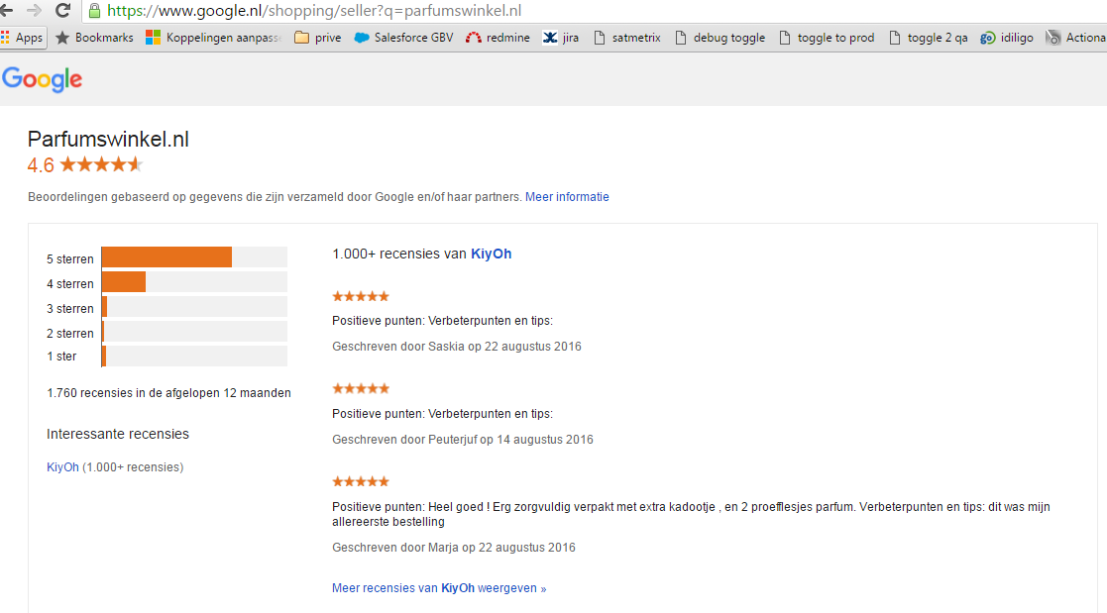Go back with the browser back arrow

(6, 11)
